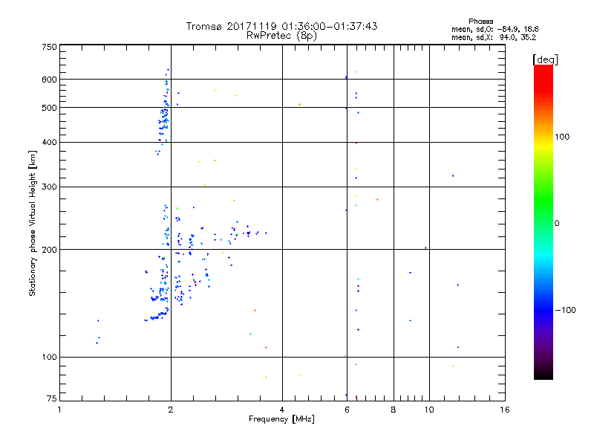Click the colorbar label "100"
The height and width of the screenshot is (446, 594).
562,137
